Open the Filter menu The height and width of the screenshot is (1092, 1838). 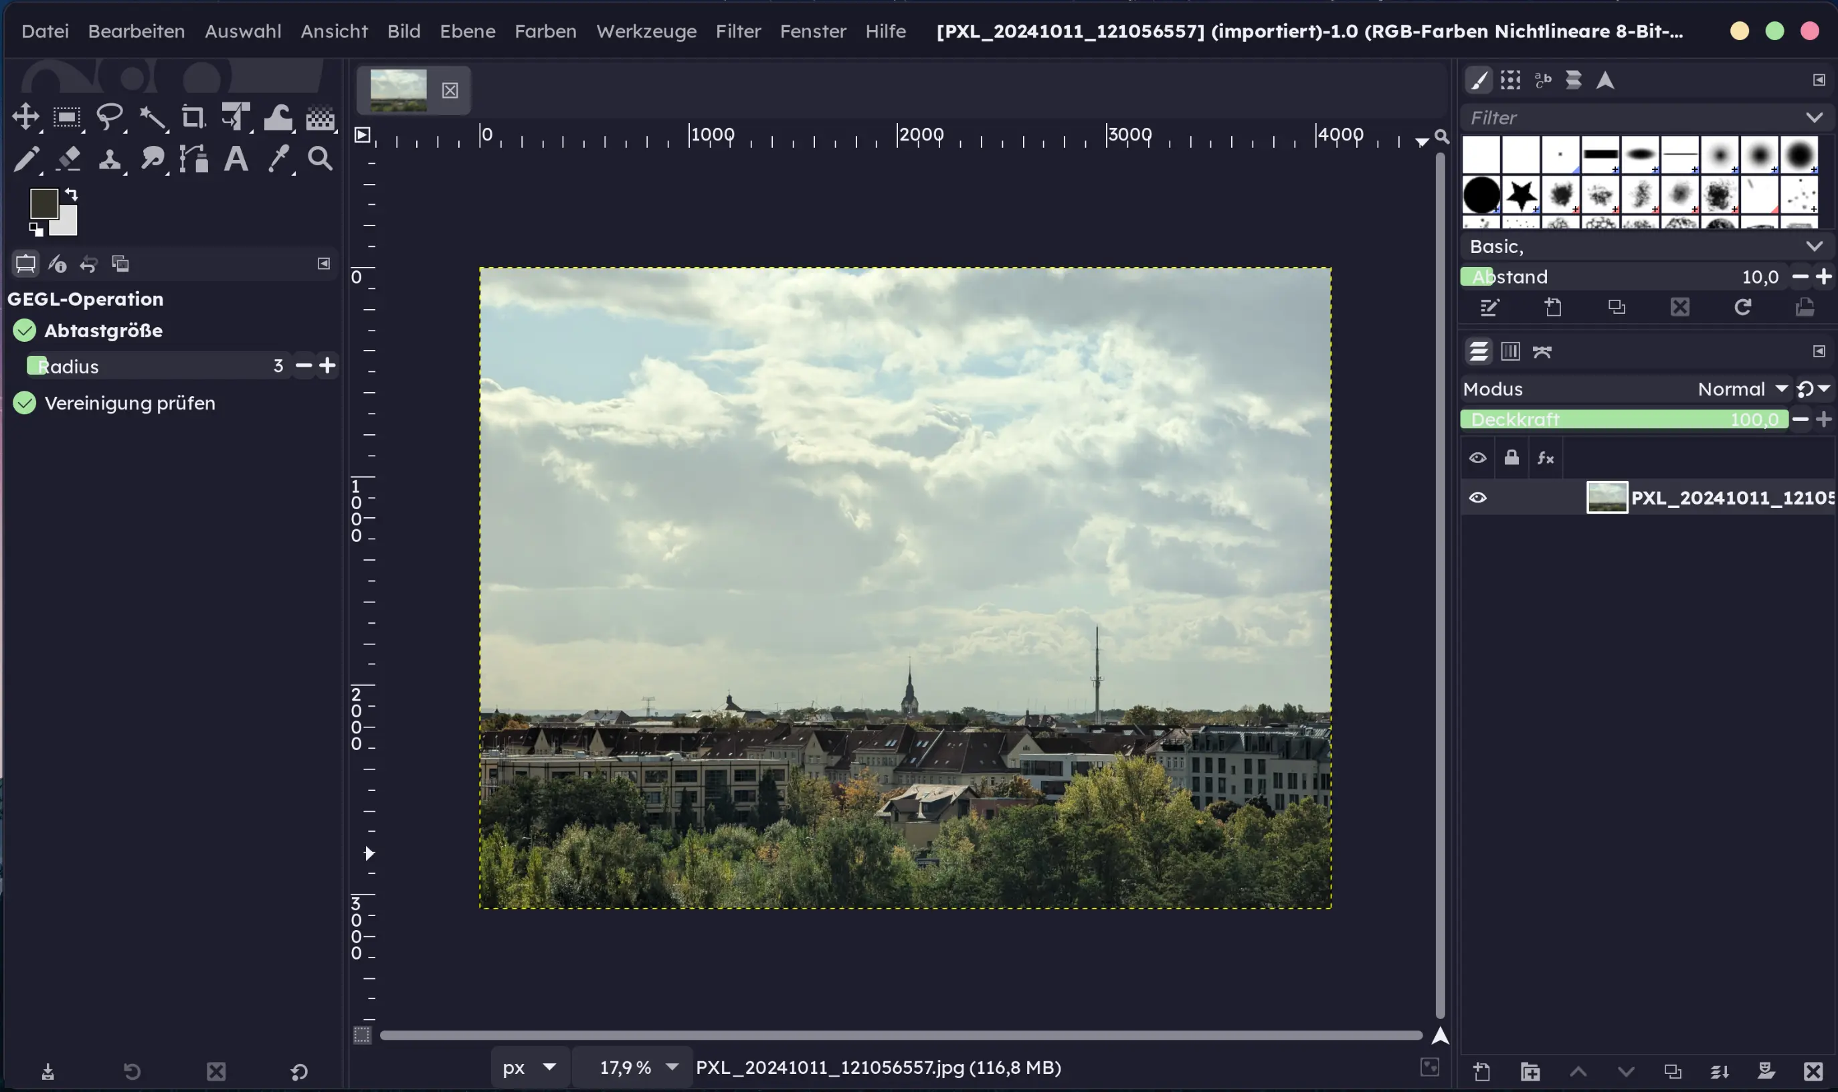[737, 31]
